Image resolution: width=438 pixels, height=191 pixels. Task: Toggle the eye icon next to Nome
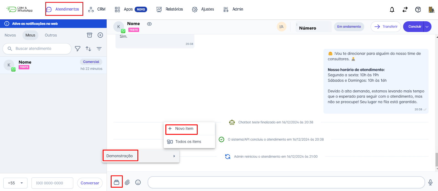(149, 24)
